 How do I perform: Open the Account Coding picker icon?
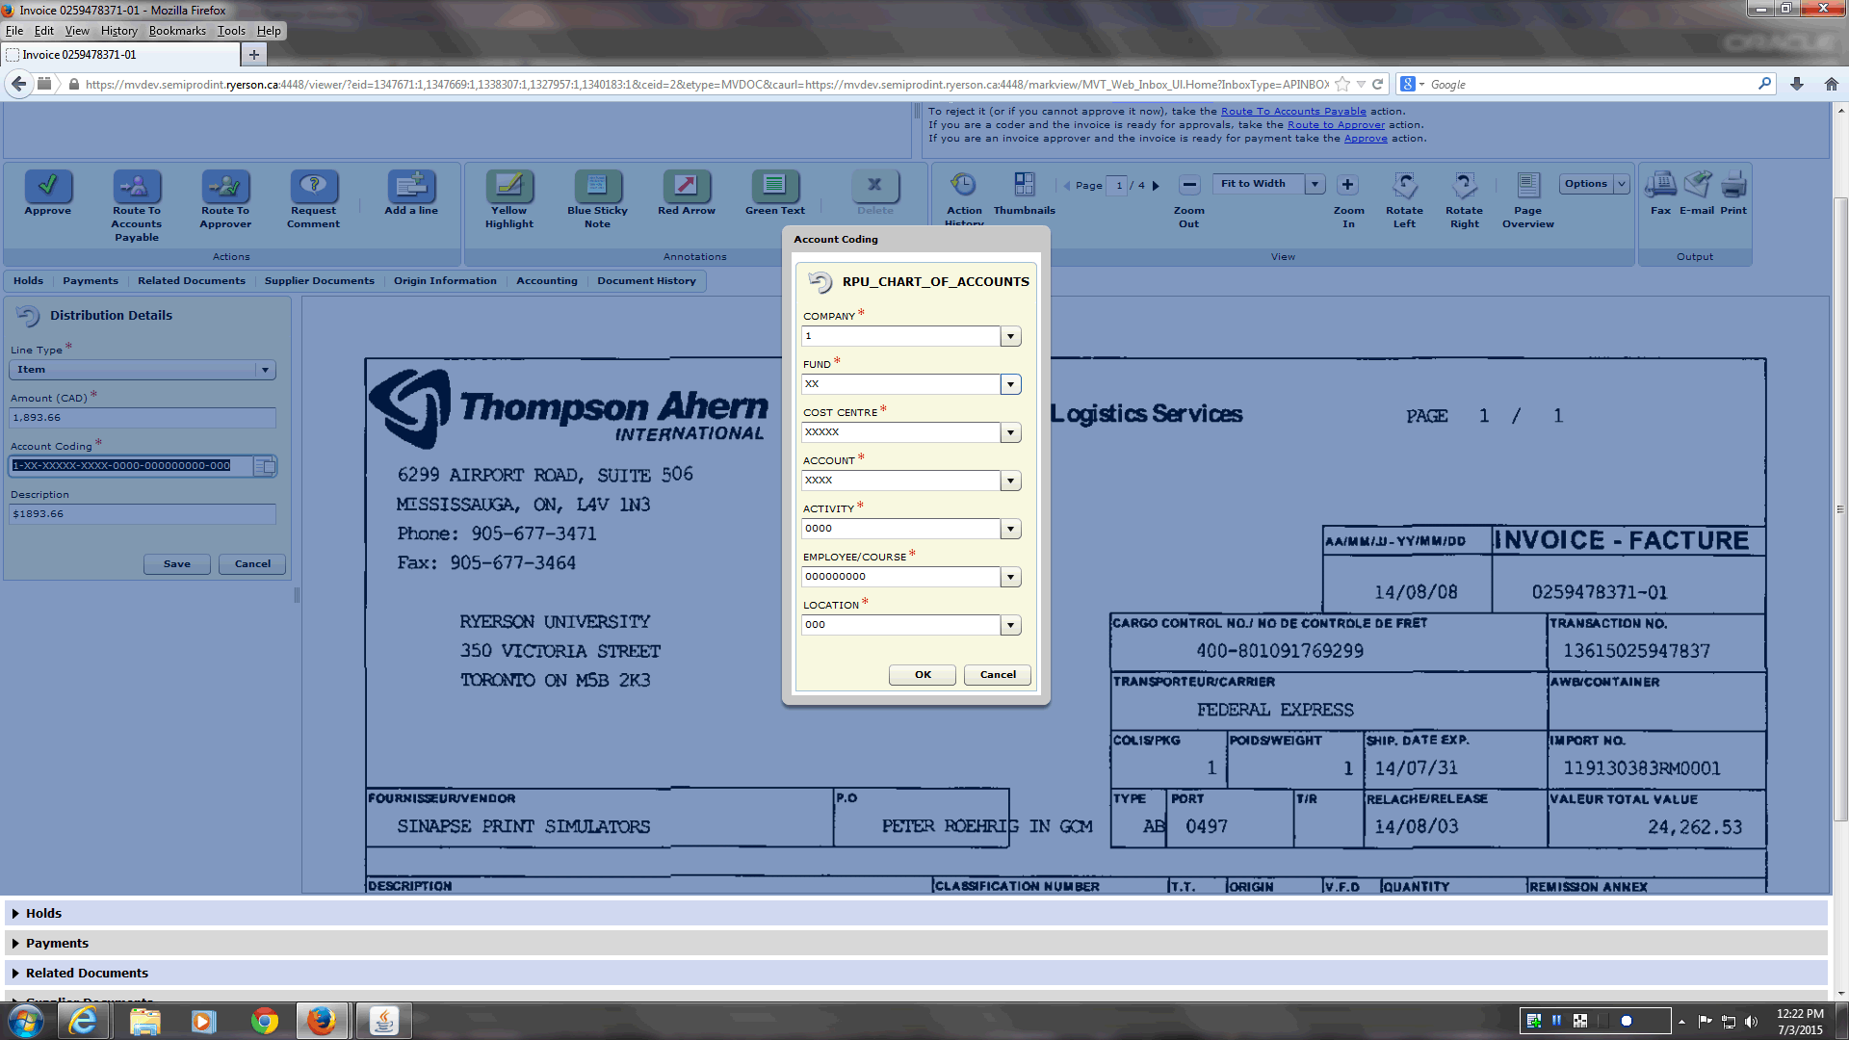click(265, 466)
